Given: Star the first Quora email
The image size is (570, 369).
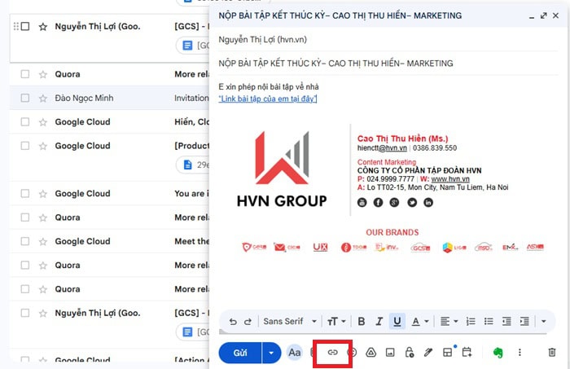Looking at the screenshot, I should click(42, 74).
